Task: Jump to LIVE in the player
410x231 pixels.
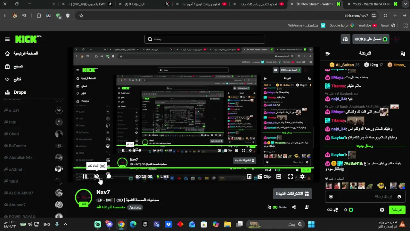Action: click(x=163, y=176)
